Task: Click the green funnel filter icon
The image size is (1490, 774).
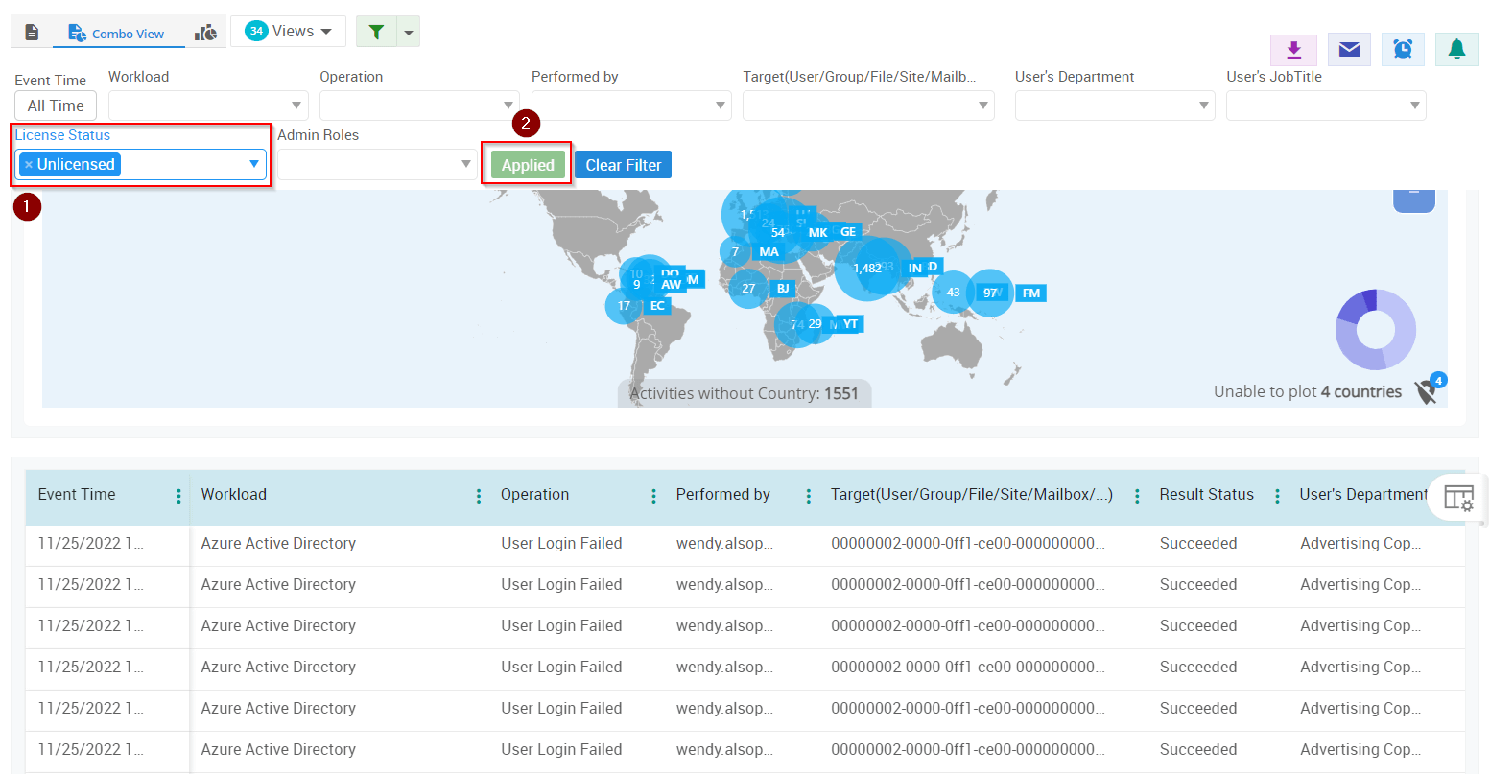Action: coord(376,32)
